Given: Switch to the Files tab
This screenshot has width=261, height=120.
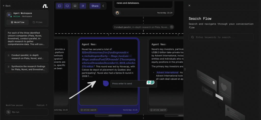Looking at the screenshot, I should coord(37,22).
